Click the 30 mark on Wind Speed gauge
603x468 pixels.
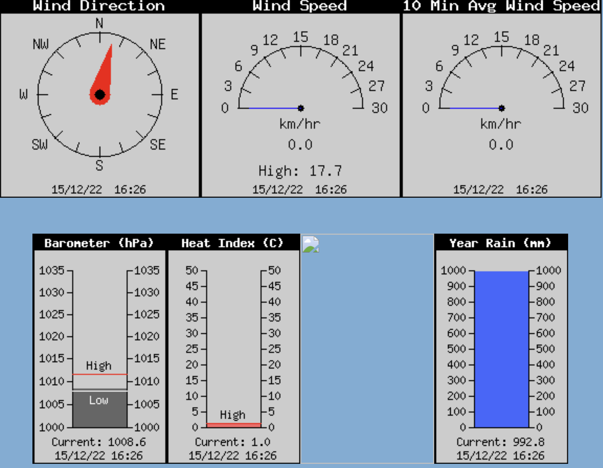point(379,108)
